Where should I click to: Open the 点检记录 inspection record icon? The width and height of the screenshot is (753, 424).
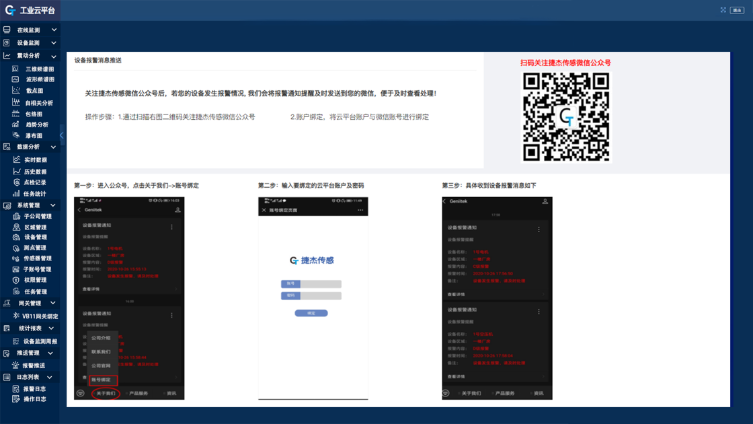click(17, 182)
